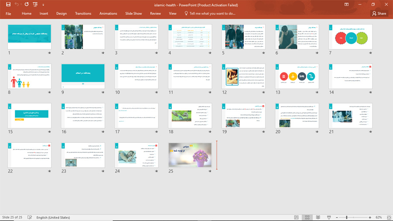Select slide 25 thumbnail with purple flower
393x221 pixels.
point(190,155)
